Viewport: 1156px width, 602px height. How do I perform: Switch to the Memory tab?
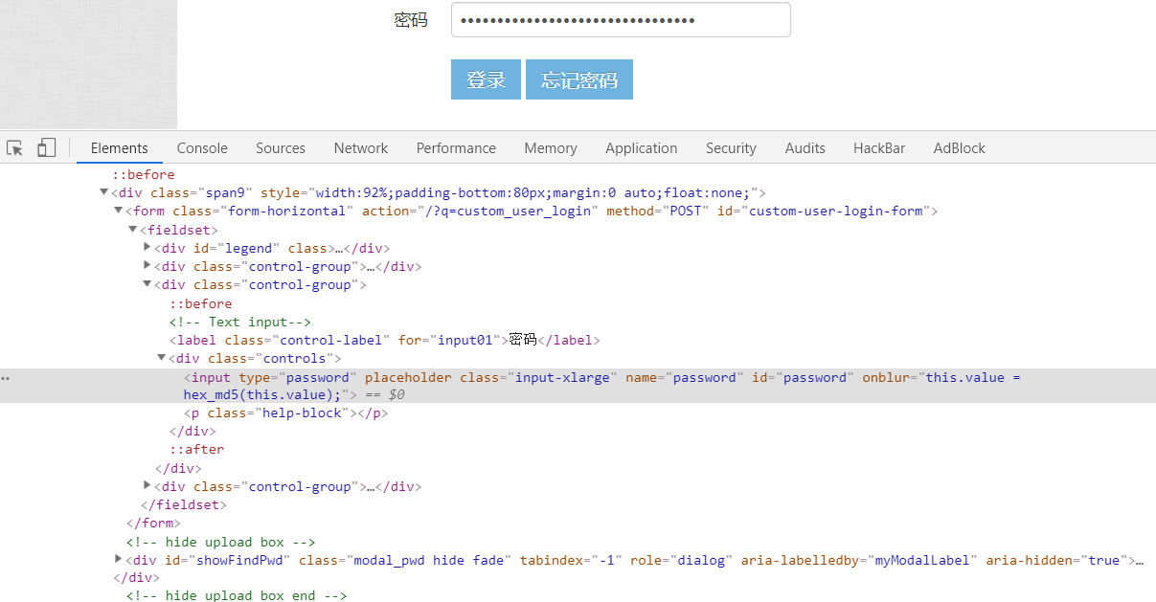click(551, 148)
